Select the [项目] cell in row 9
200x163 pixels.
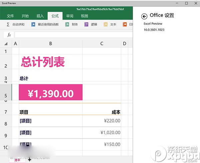51,133
